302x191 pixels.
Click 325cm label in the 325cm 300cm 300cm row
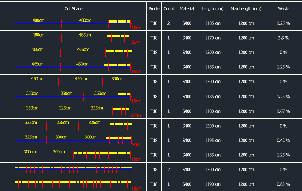[x=31, y=137]
